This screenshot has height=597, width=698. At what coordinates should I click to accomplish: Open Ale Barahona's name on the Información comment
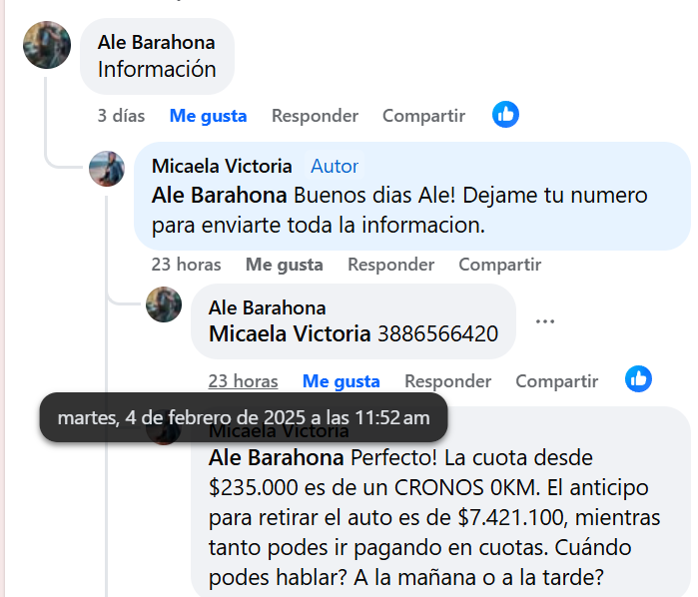tap(156, 43)
